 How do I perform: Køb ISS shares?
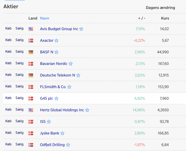coord(9,121)
